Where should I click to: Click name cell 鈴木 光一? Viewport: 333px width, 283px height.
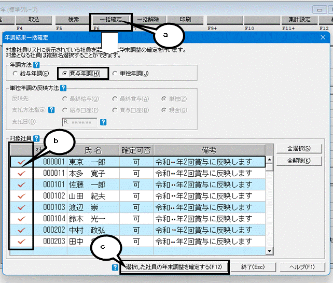(93, 219)
